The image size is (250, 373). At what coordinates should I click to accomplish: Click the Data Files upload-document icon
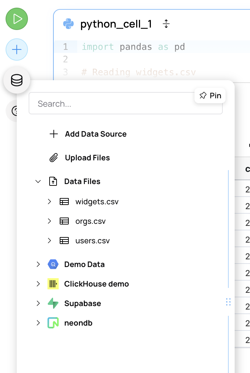coord(53,181)
